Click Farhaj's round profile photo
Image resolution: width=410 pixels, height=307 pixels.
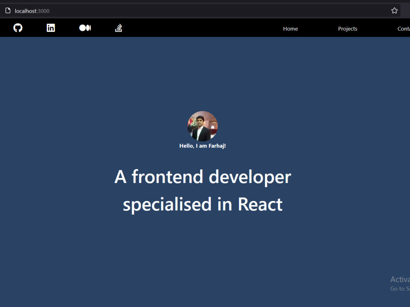click(203, 126)
